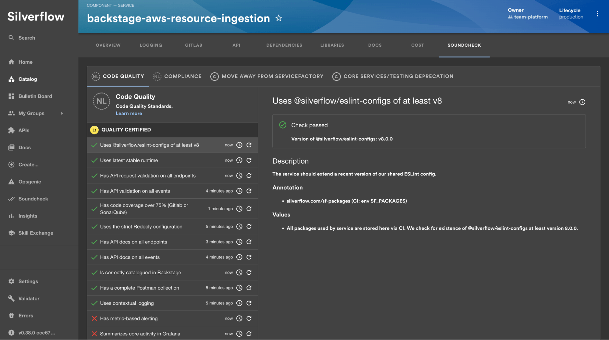Image resolution: width=609 pixels, height=340 pixels.
Task: Refresh the 'Has metric-based alerting' check
Action: click(x=249, y=318)
